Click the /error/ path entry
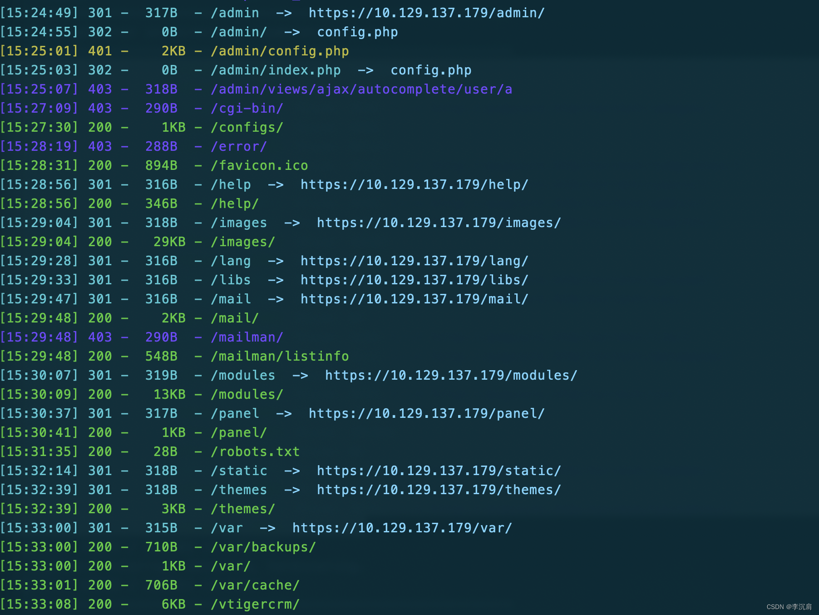 click(x=239, y=146)
